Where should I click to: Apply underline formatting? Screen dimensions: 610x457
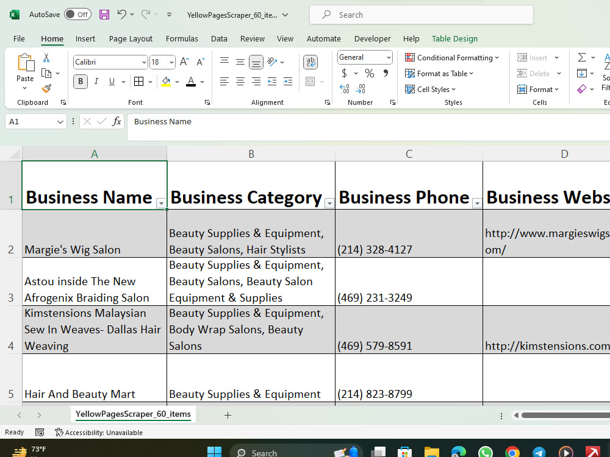point(112,81)
